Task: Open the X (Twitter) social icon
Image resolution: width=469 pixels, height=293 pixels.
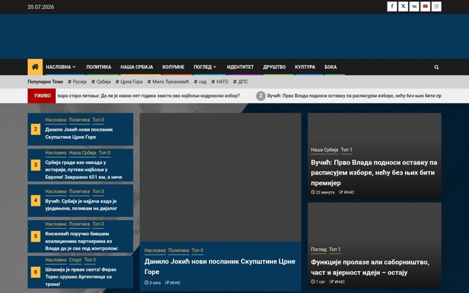Action: (x=403, y=7)
